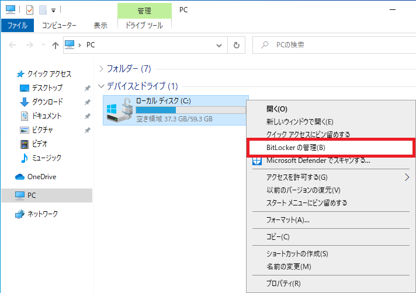The height and width of the screenshot is (293, 416).
Task: Select PC in the navigation pane
Action: [47, 196]
